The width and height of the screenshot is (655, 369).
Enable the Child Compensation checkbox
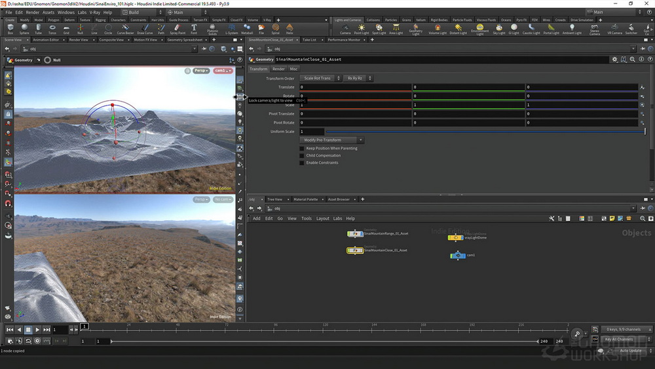point(302,155)
